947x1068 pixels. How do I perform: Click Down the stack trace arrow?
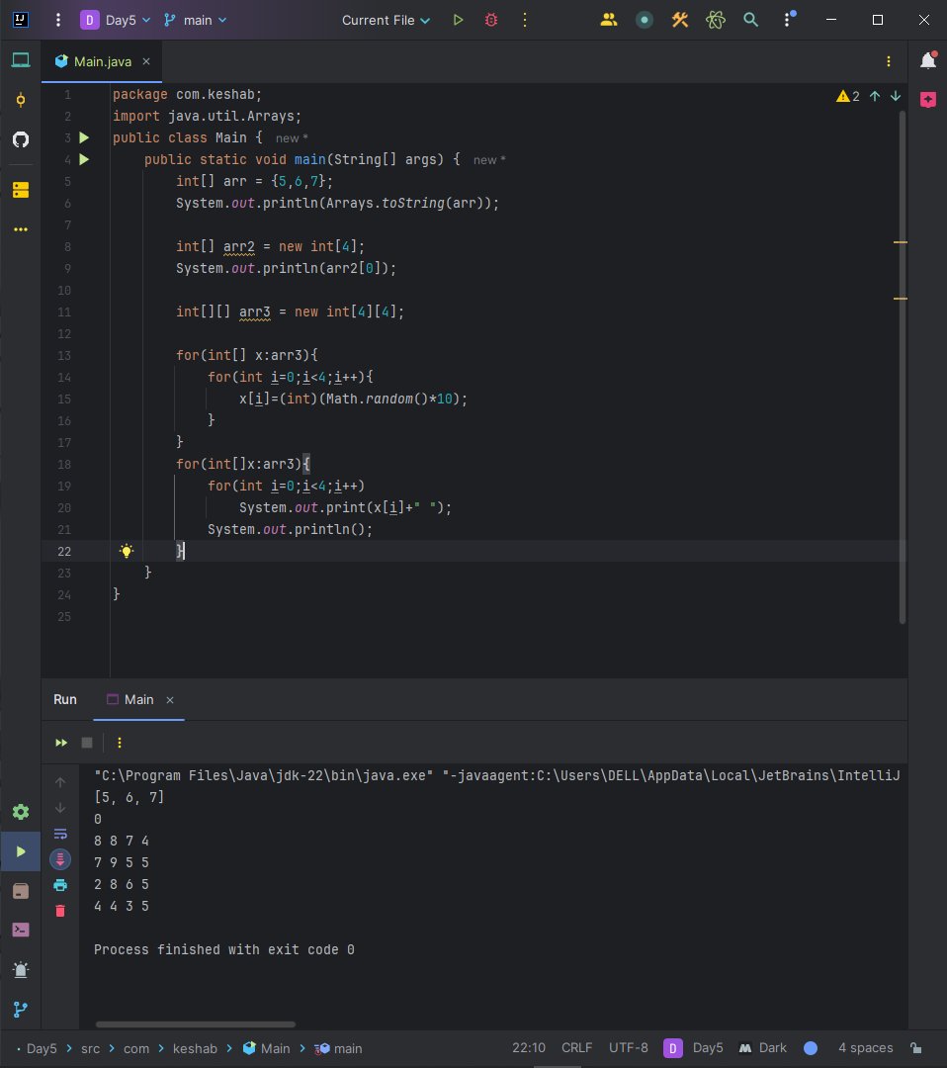pos(60,808)
